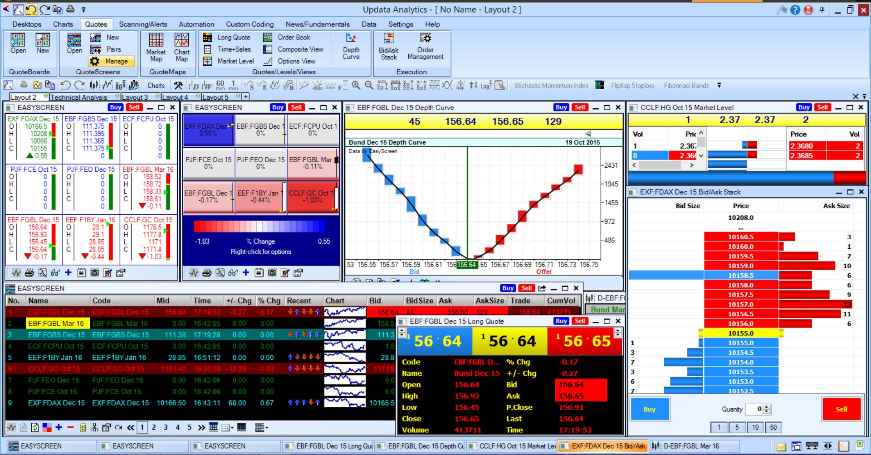The height and width of the screenshot is (455, 871).
Task: Create a New QuoteBoard
Action: coord(43,44)
